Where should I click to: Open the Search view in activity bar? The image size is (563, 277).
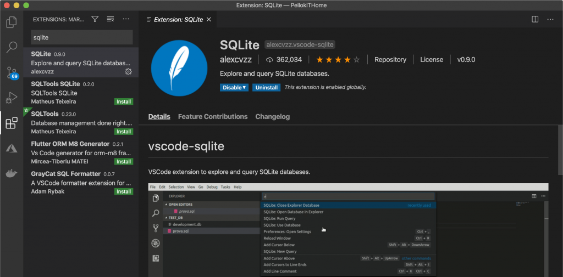[x=12, y=47]
